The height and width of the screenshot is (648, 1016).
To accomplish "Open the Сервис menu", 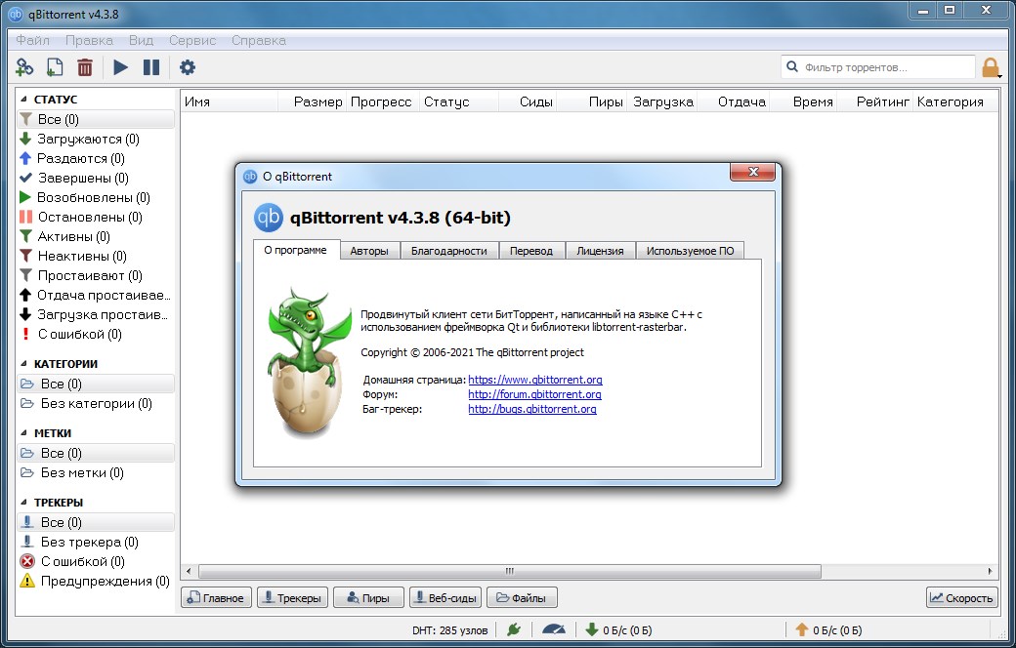I will pyautogui.click(x=192, y=40).
